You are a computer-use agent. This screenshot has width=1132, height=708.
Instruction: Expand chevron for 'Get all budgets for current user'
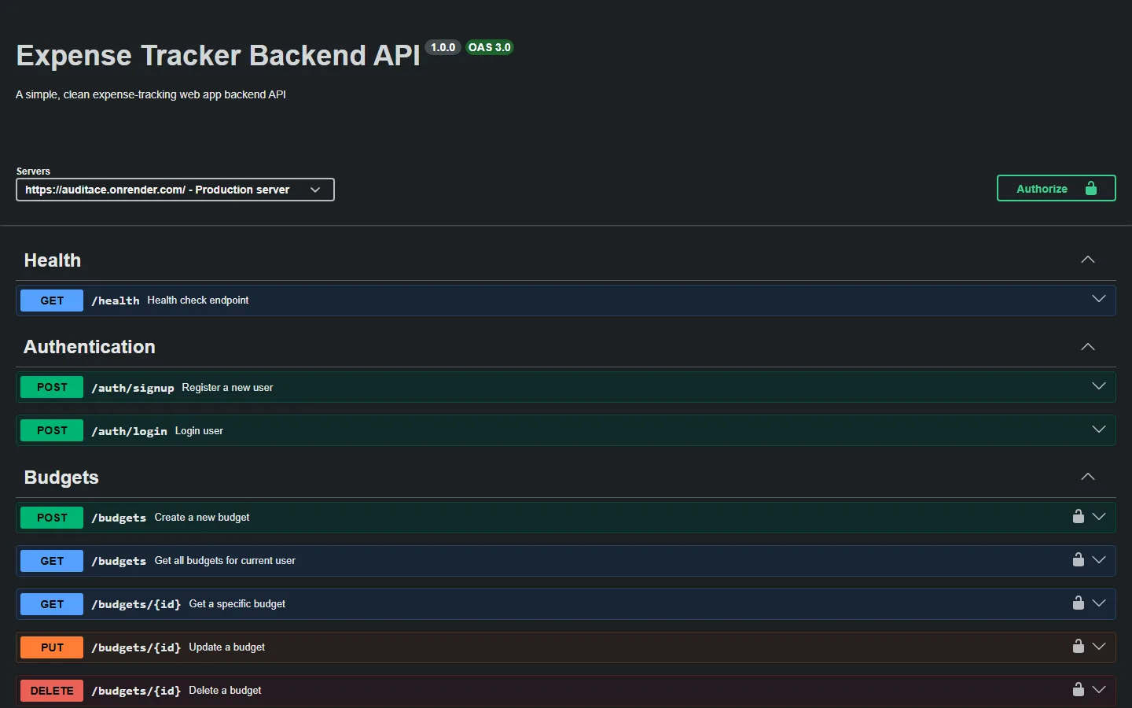1099,560
